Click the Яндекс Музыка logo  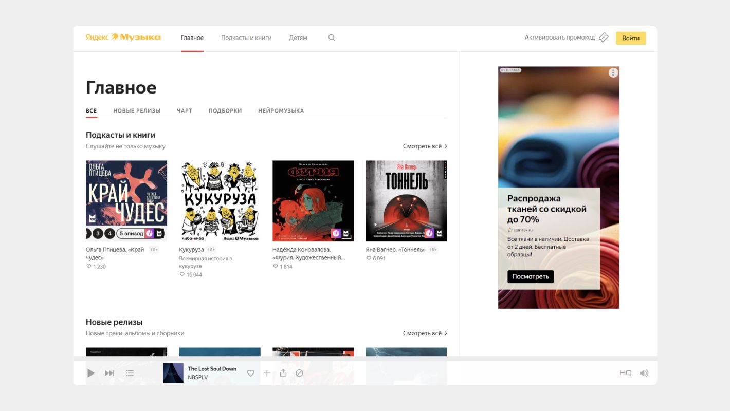click(123, 37)
